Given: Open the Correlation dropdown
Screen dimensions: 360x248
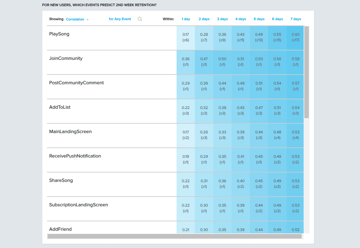Looking at the screenshot, I should [x=77, y=20].
